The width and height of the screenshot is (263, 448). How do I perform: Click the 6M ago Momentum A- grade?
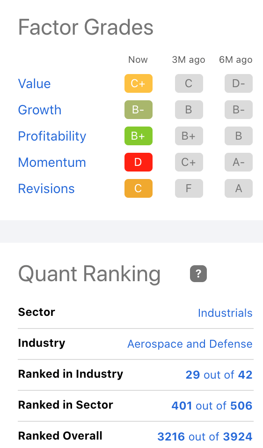[239, 162]
